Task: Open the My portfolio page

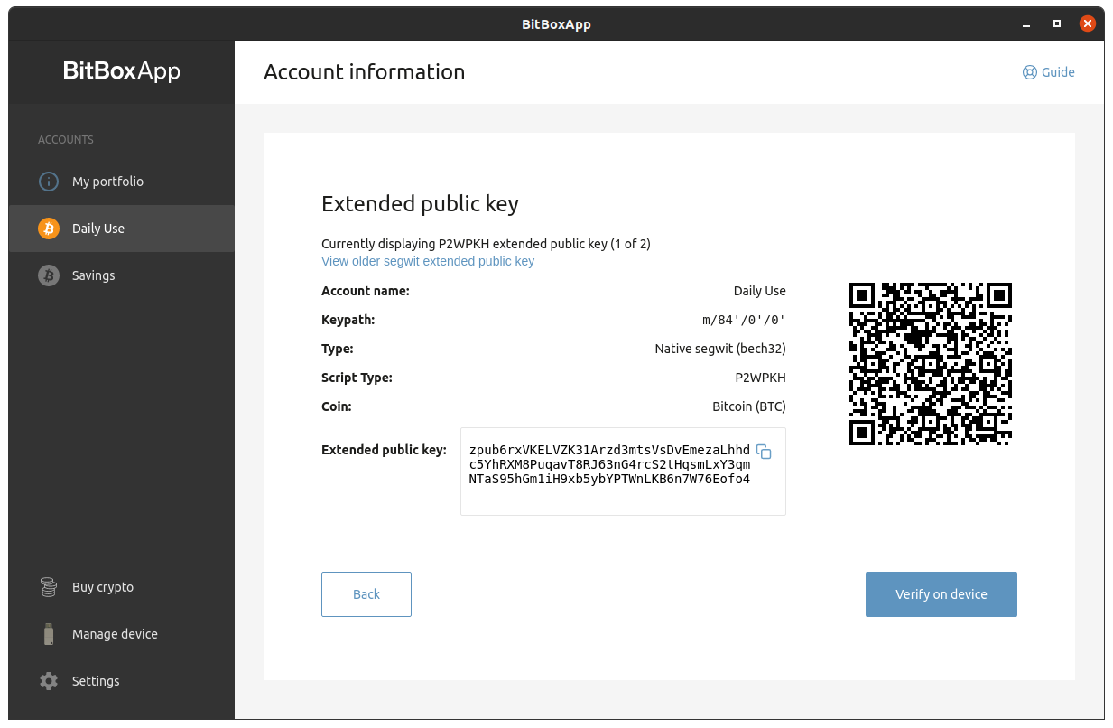Action: pyautogui.click(x=122, y=182)
